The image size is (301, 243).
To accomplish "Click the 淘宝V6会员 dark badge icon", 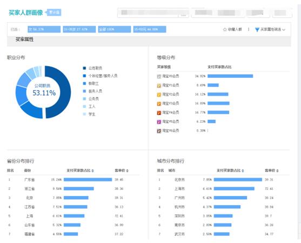I will [x=159, y=131].
